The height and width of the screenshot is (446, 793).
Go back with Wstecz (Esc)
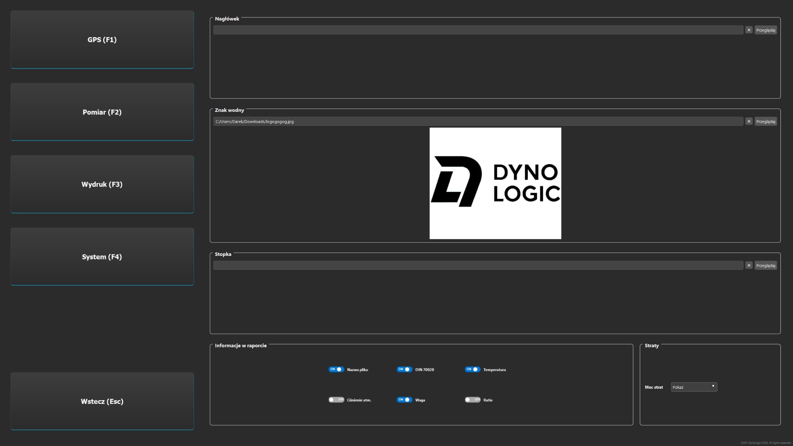tap(102, 401)
